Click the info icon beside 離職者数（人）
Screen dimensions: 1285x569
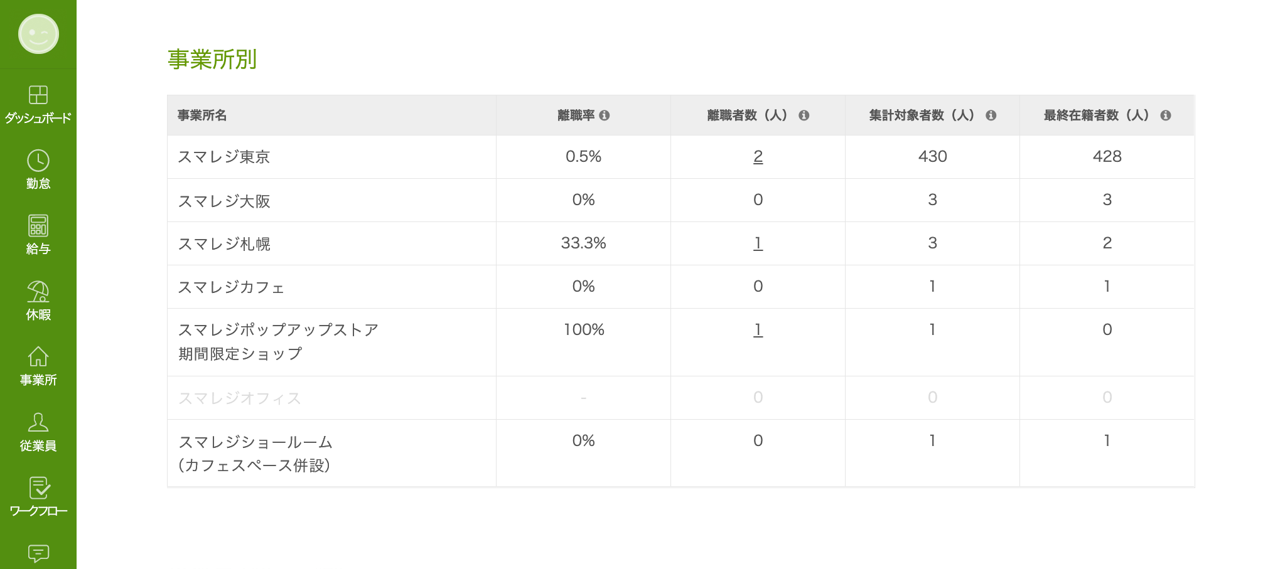point(804,115)
